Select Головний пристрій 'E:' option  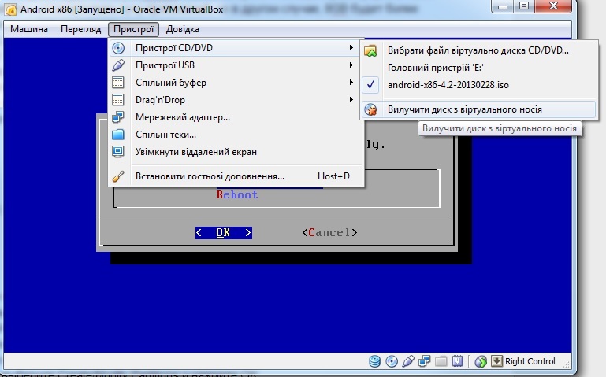click(478, 68)
